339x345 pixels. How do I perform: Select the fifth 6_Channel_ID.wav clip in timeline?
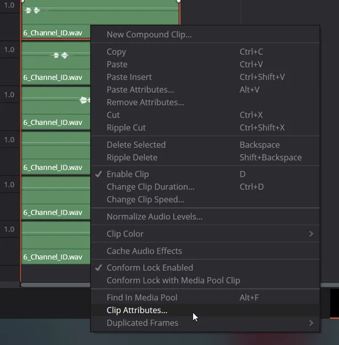click(x=56, y=198)
